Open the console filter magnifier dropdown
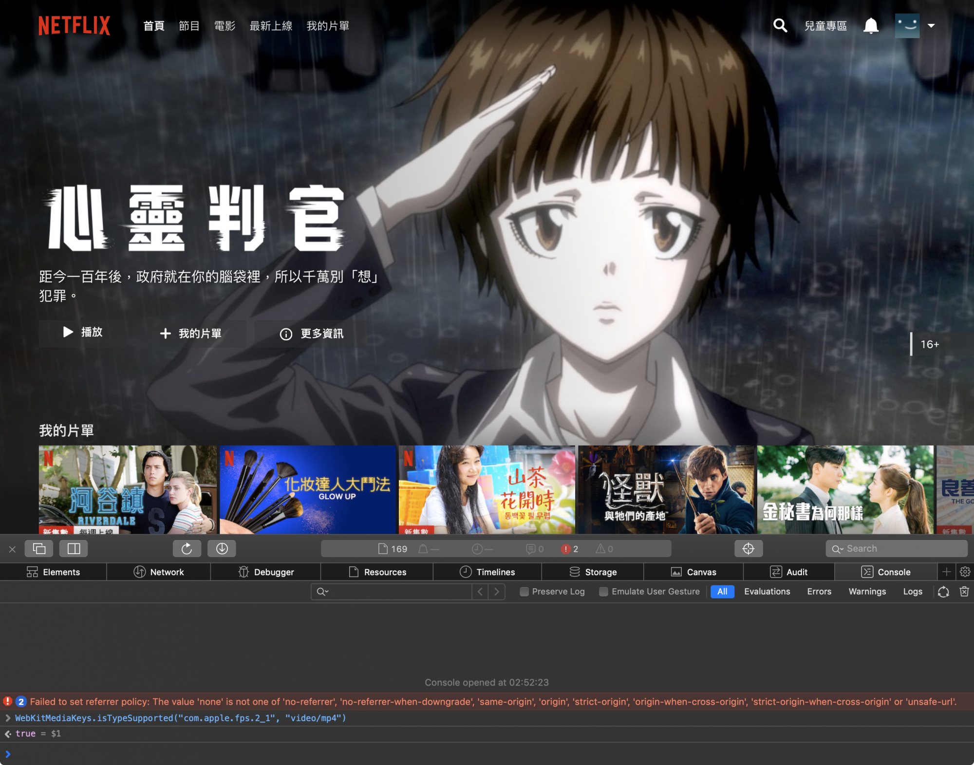974x765 pixels. tap(322, 592)
